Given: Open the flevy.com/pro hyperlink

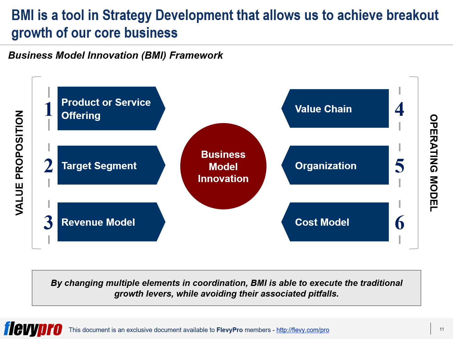Looking at the screenshot, I should [303, 330].
